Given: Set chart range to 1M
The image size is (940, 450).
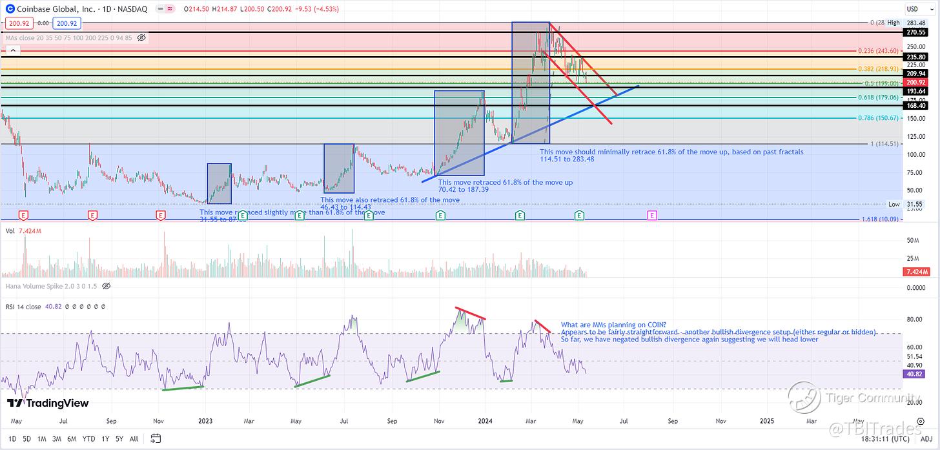Looking at the screenshot, I should coord(43,439).
